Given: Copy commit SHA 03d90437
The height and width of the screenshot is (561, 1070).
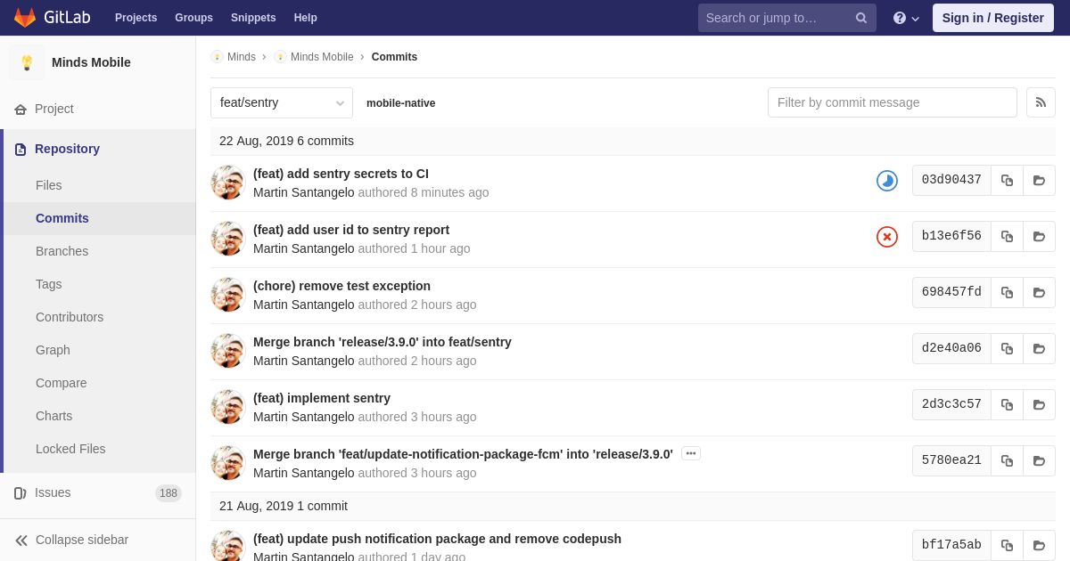Looking at the screenshot, I should 1007,180.
